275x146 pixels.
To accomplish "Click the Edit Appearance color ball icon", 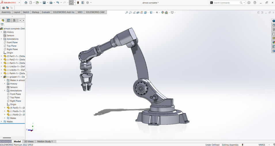I will [x=163, y=12].
